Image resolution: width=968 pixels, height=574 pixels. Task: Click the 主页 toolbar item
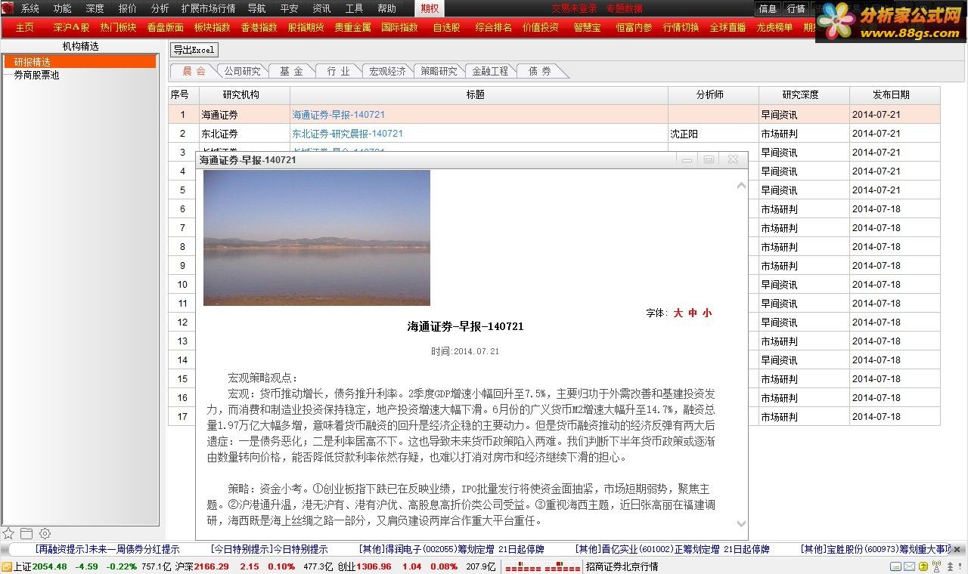pos(24,27)
